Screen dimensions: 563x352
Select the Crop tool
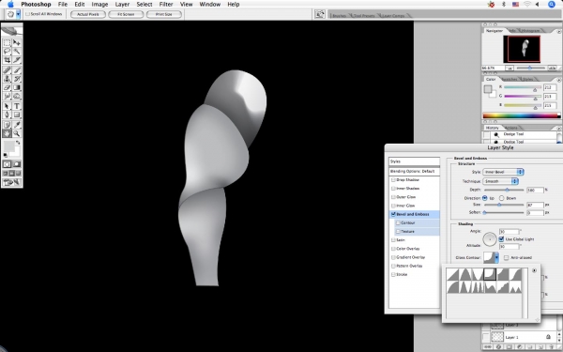pyautogui.click(x=7, y=60)
